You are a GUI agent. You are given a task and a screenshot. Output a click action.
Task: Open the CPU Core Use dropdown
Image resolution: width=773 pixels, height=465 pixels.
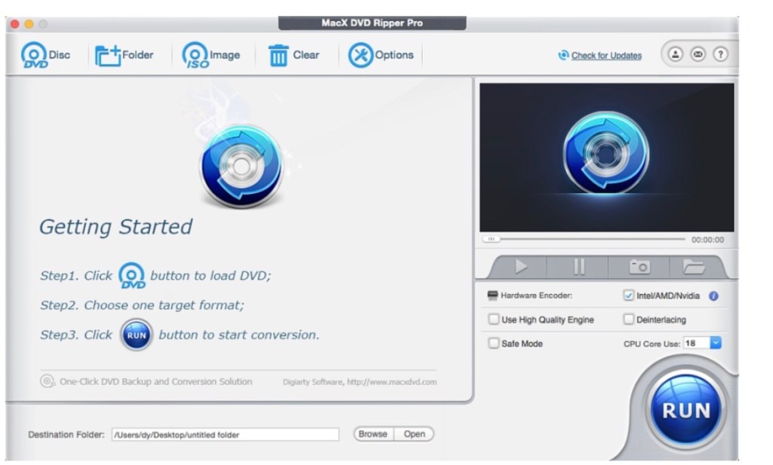[x=716, y=343]
